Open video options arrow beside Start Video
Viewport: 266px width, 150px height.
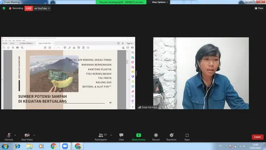[34, 135]
